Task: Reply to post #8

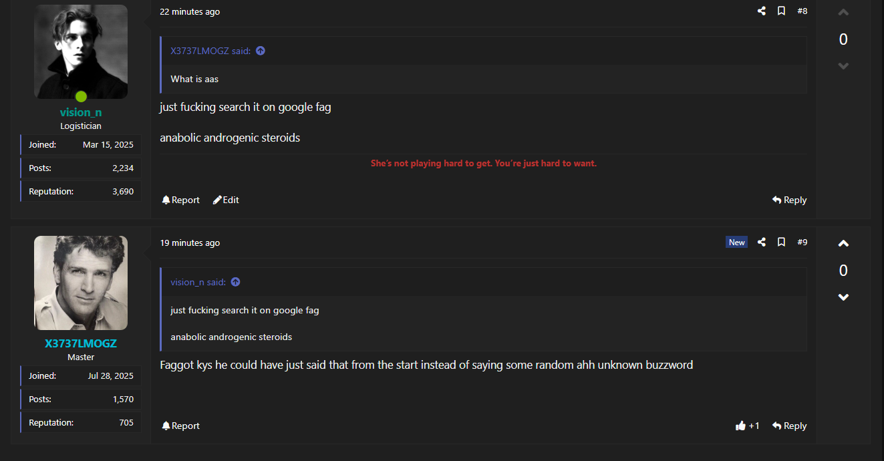Action: 789,200
